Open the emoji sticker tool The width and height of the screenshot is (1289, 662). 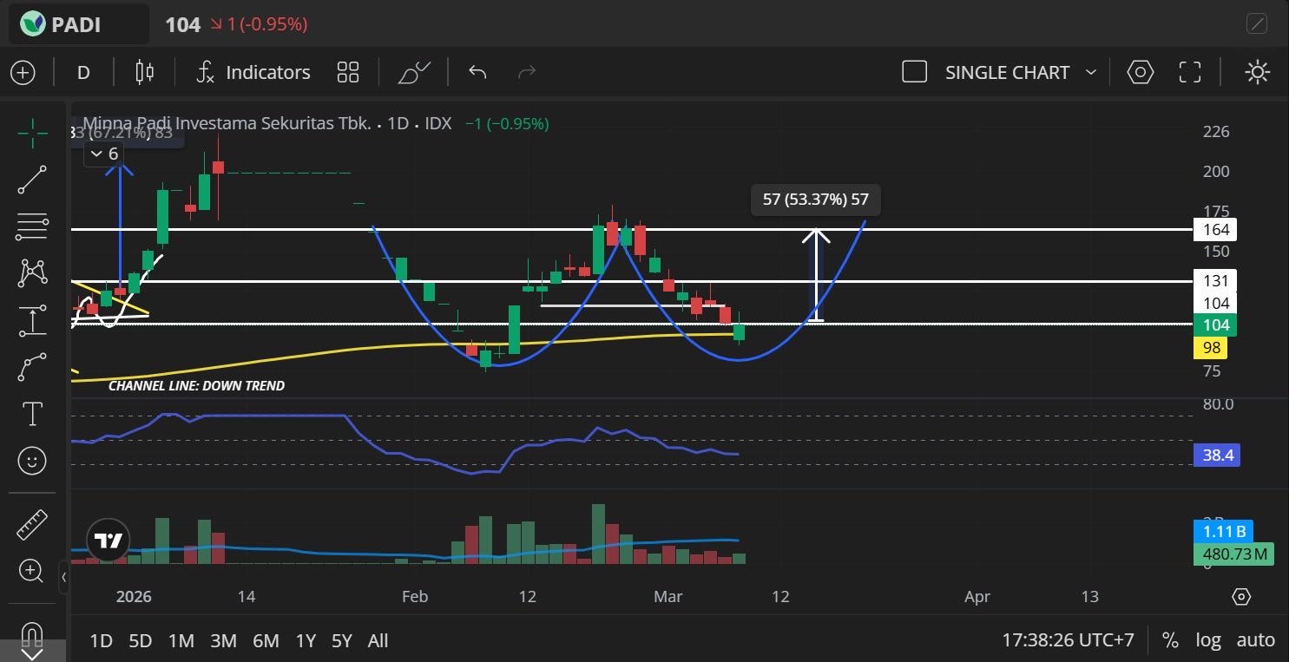coord(32,461)
